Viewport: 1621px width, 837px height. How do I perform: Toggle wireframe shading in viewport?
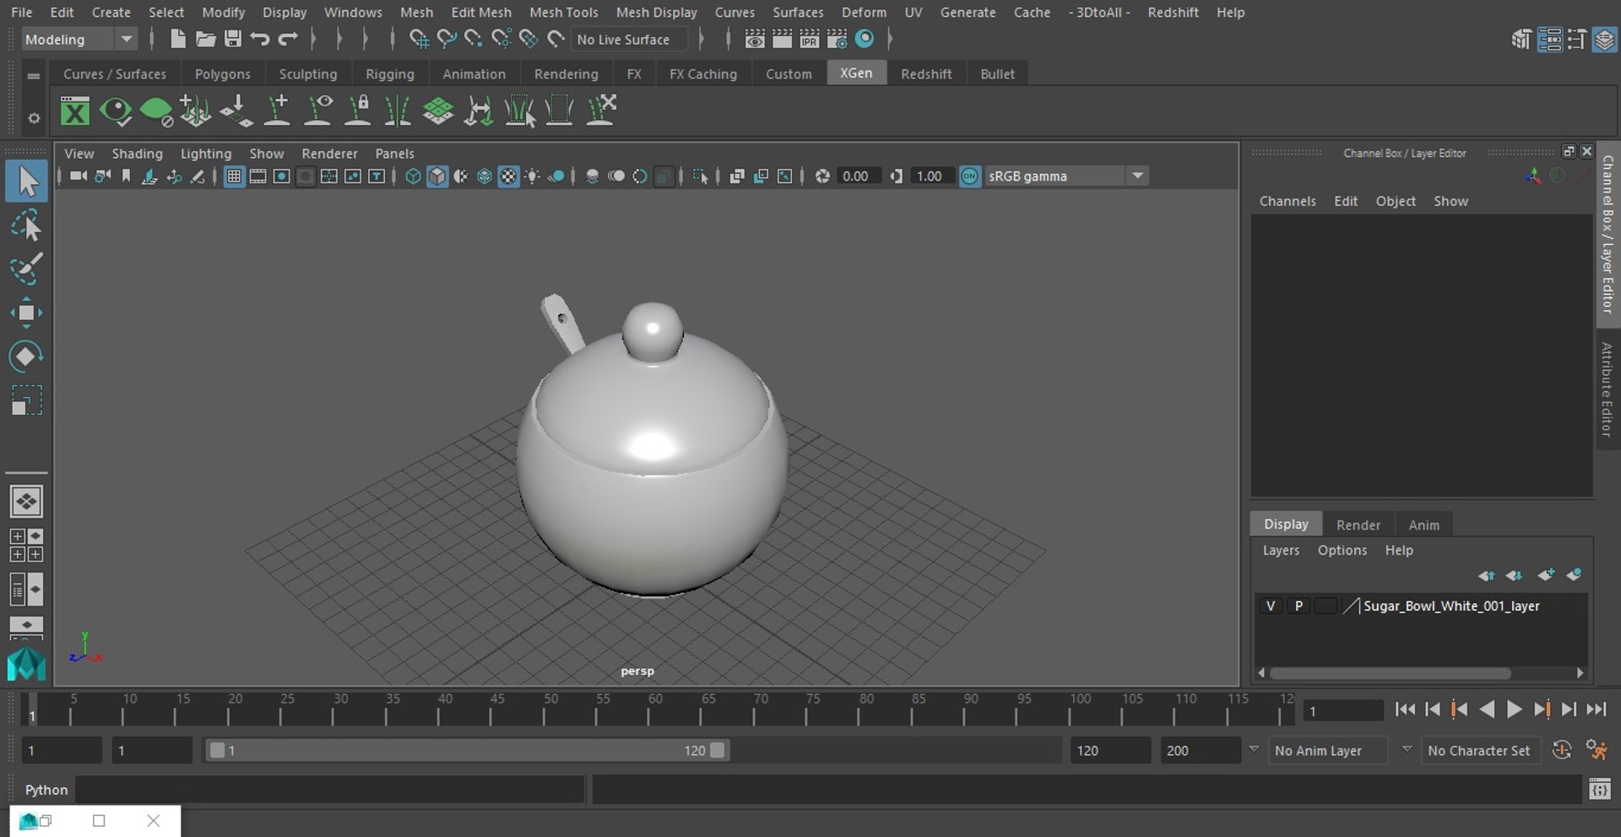click(x=413, y=176)
